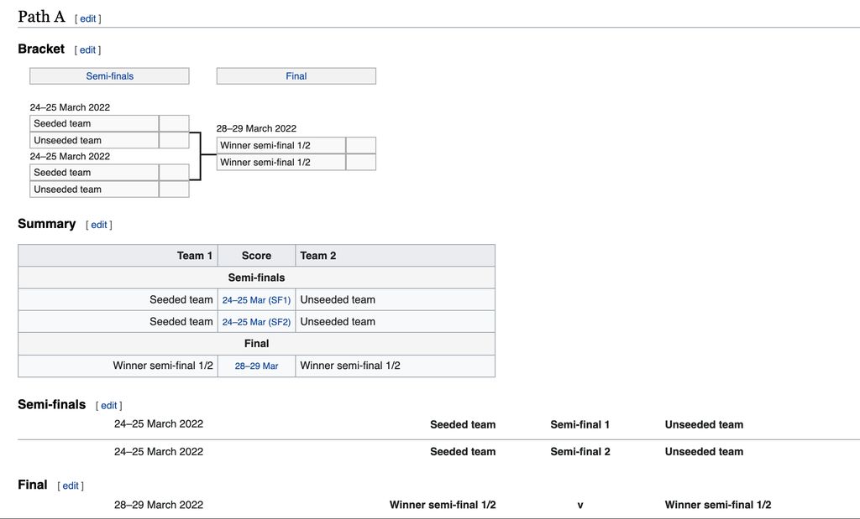Screen dimensions: 860x519
Task: Click the top Winner semi-final 1/2 bracket cell
Action: click(281, 145)
